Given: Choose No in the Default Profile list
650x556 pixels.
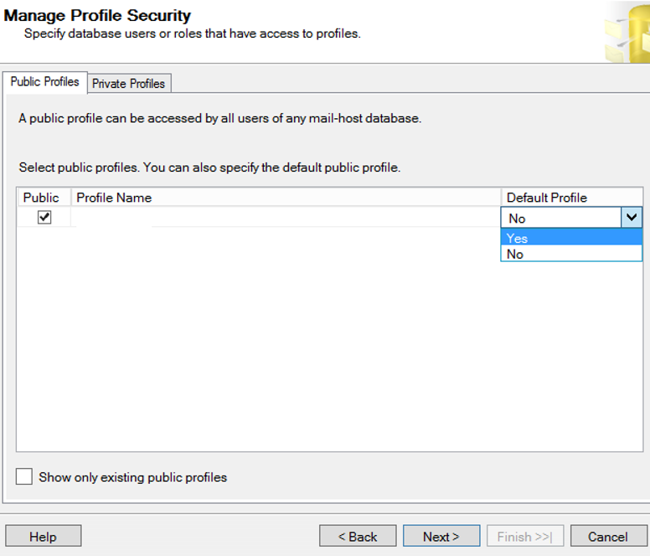Looking at the screenshot, I should point(571,254).
